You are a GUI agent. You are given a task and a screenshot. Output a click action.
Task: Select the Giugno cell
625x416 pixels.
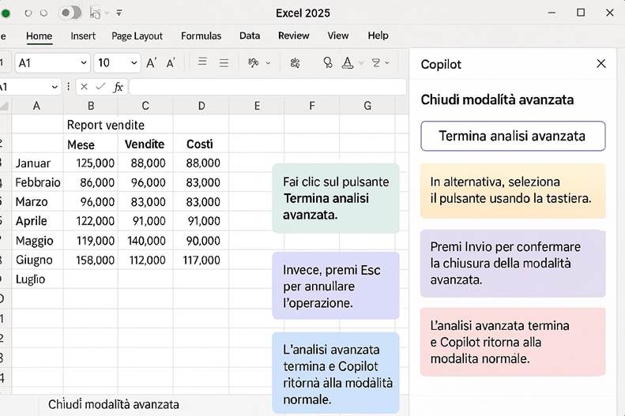click(37, 260)
